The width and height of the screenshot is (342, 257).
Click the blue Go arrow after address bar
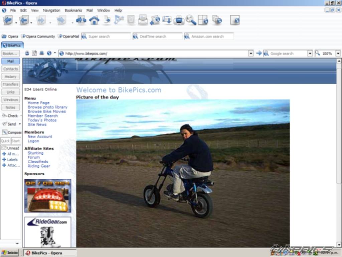(259, 53)
